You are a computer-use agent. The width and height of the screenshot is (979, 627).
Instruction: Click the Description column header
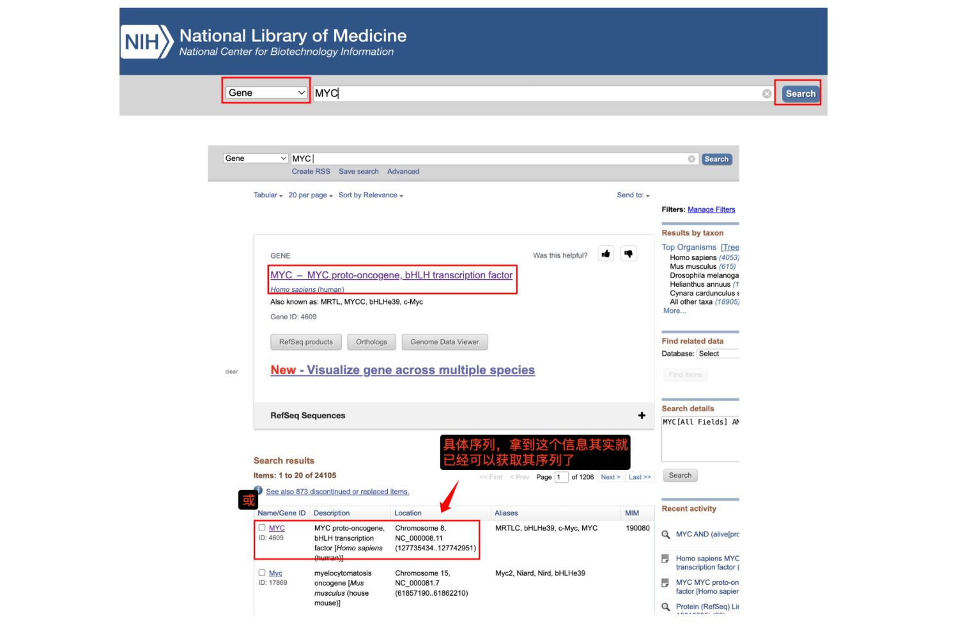tap(332, 513)
